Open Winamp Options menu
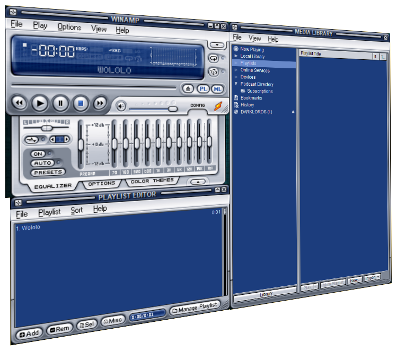Screen dimensions: 397x352 point(69,27)
